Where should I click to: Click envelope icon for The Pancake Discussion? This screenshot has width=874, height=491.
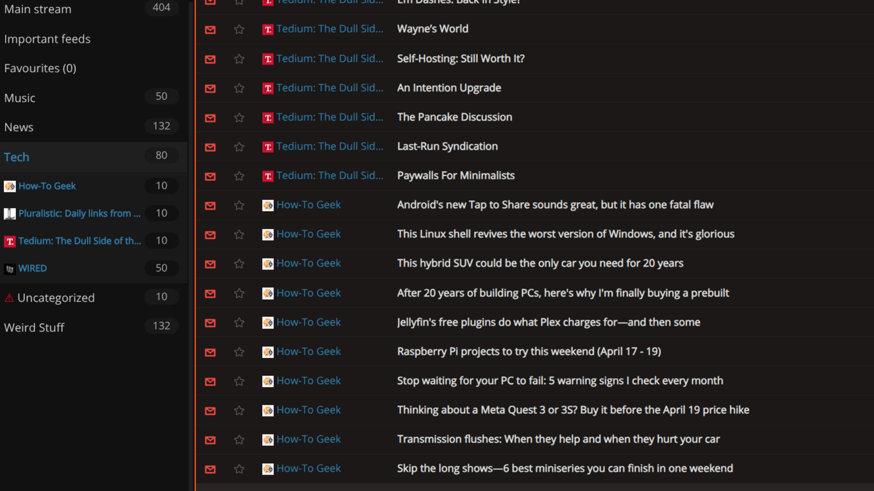point(210,118)
